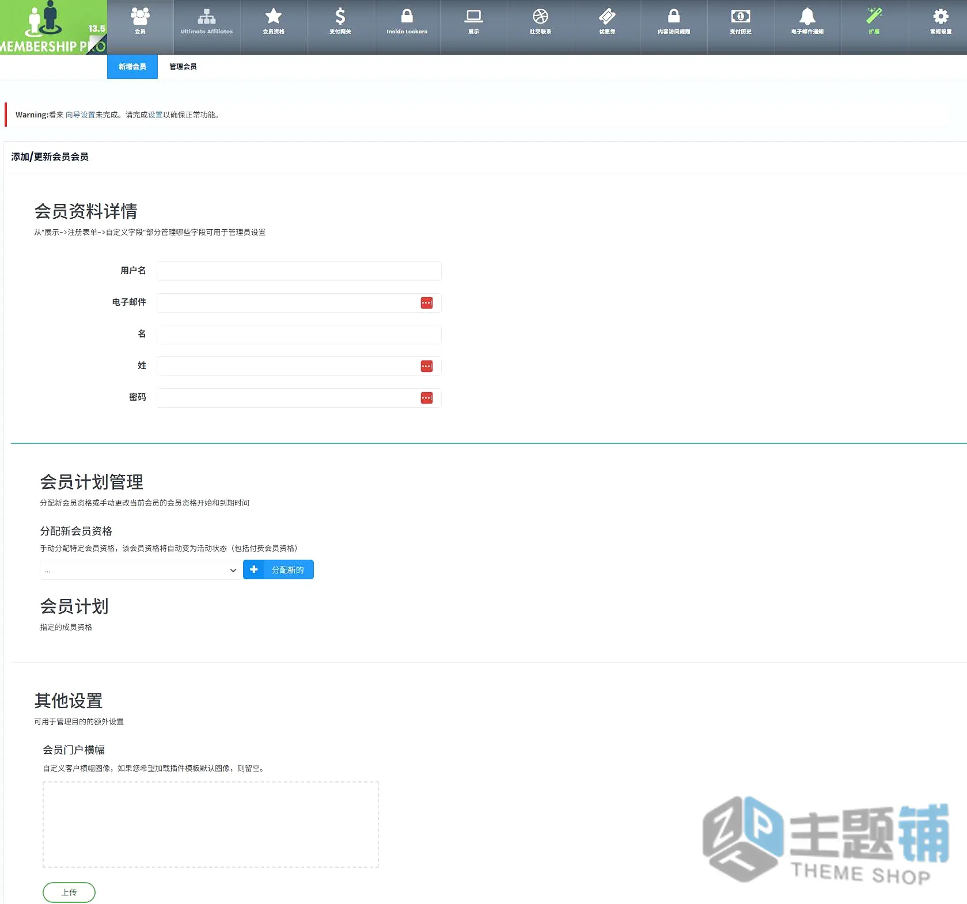The height and width of the screenshot is (904, 967).
Task: Click the red icon in 电子邮件 field
Action: pos(427,303)
